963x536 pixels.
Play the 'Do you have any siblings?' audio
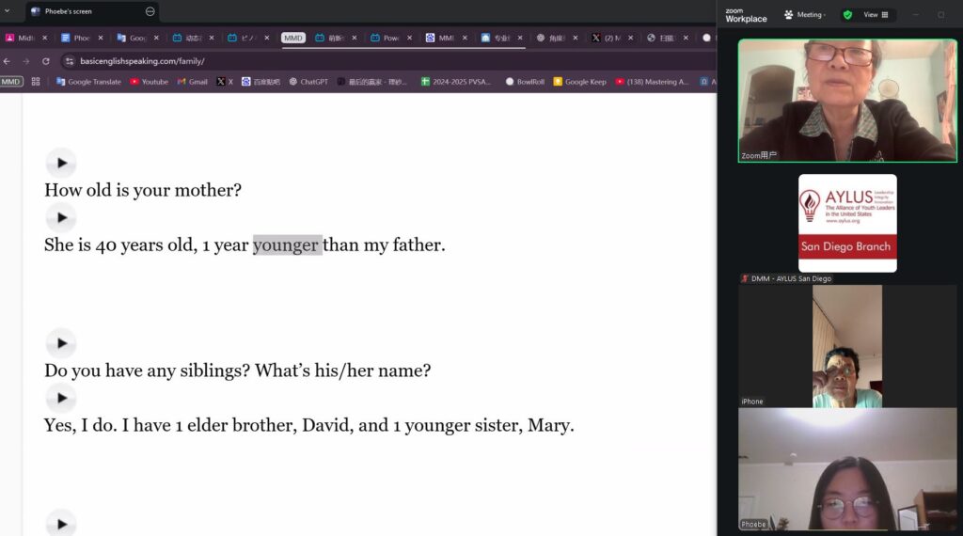pos(61,343)
